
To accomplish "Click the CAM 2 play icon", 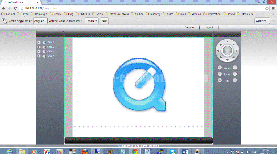I will 39,47.
